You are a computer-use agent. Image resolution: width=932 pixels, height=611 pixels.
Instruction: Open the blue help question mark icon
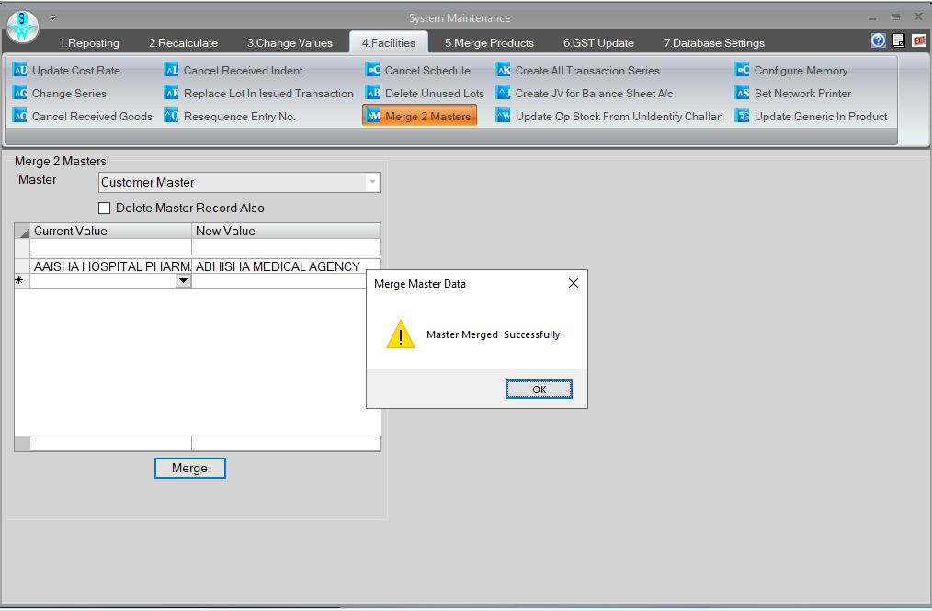tap(879, 40)
